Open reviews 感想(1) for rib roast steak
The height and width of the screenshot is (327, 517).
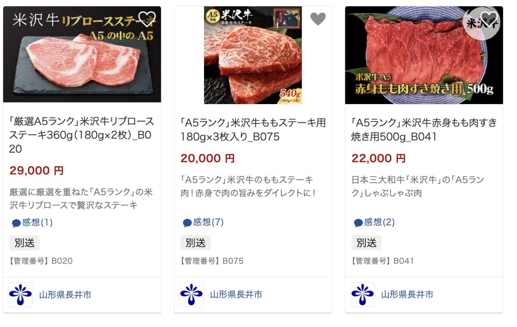[32, 222]
